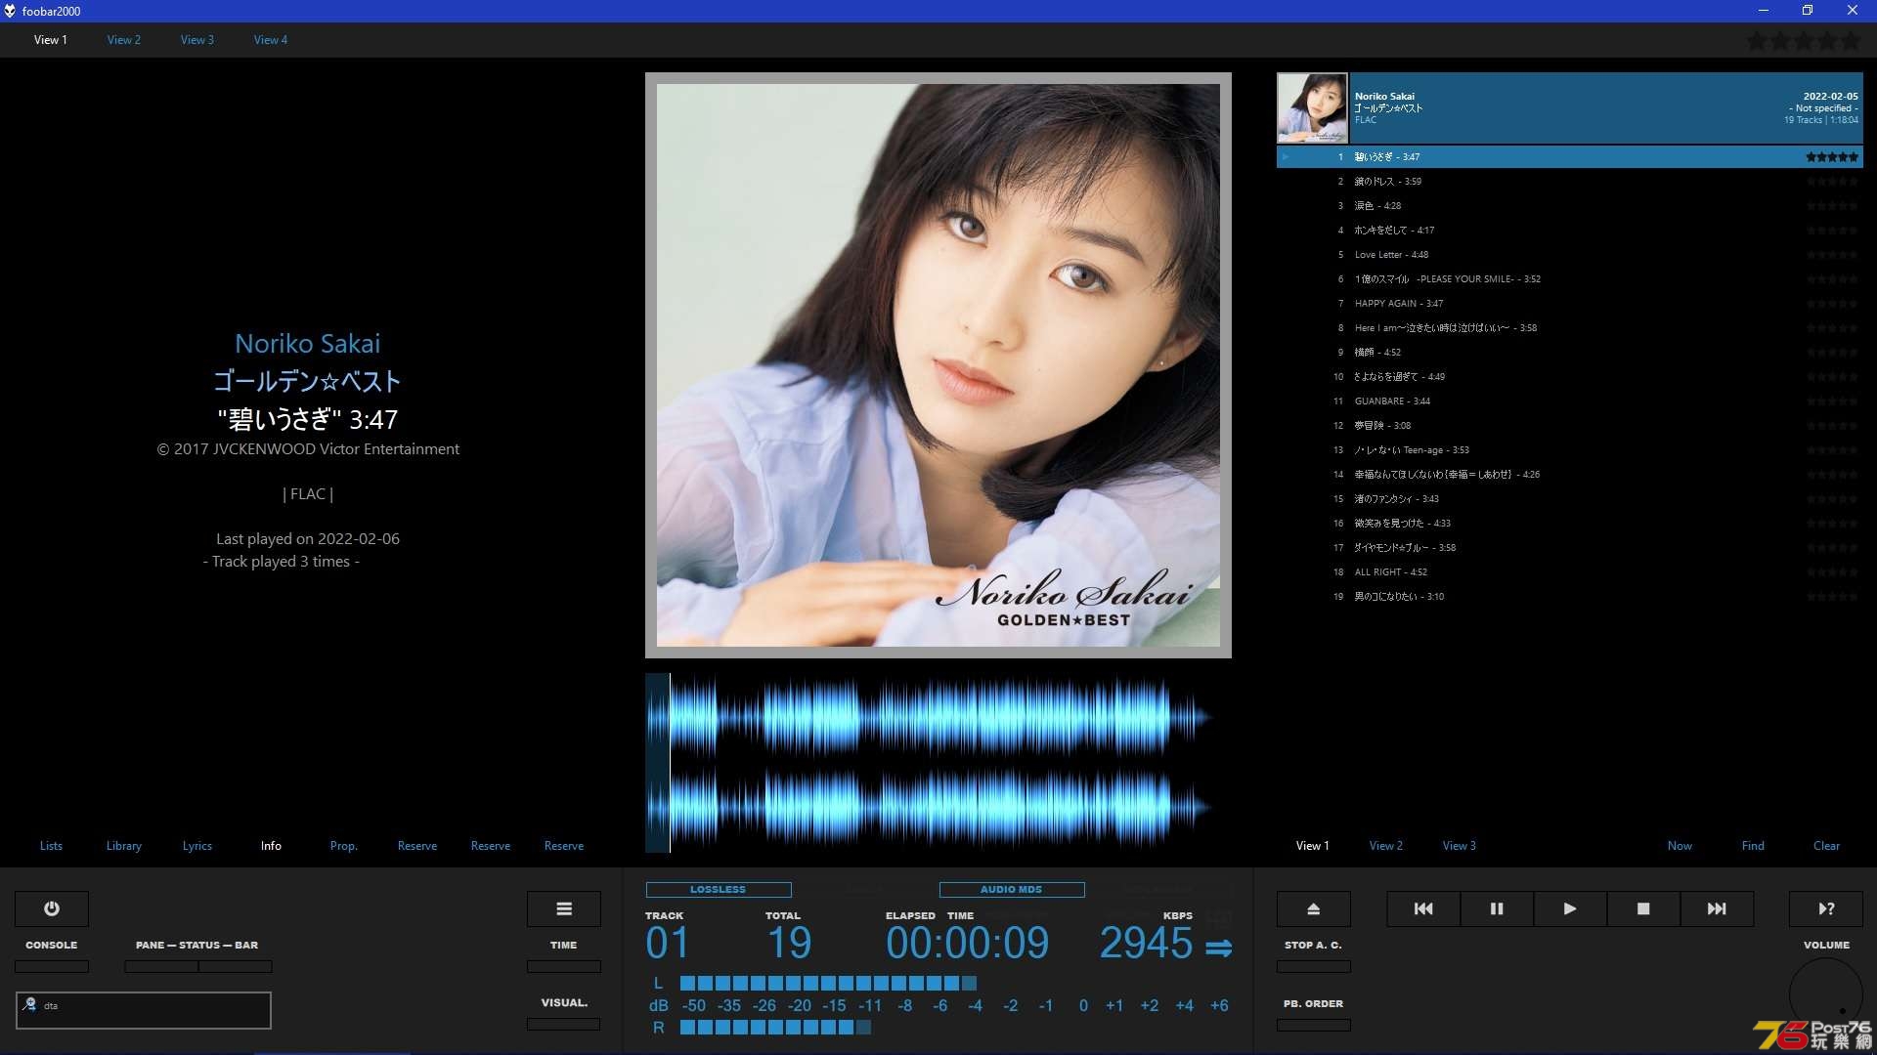Click the elapsed time 00:00:09 display

tap(968, 944)
